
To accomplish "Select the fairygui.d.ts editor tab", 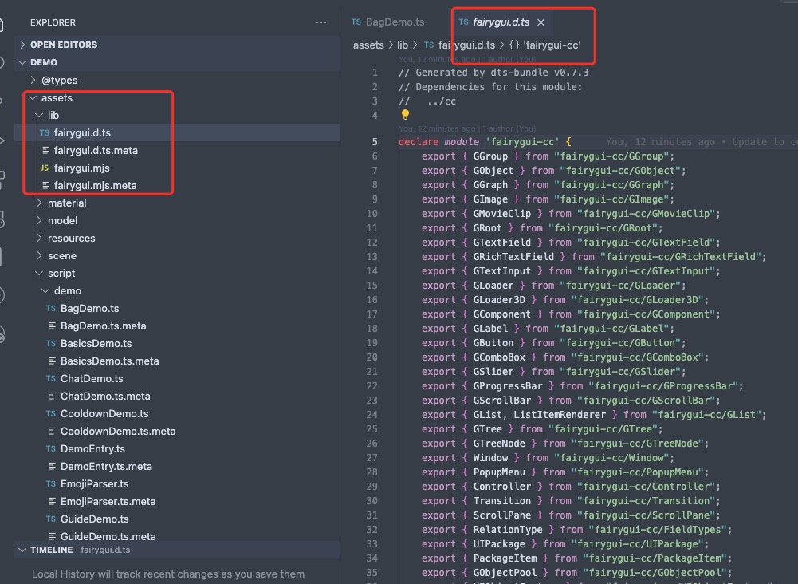I will 500,22.
